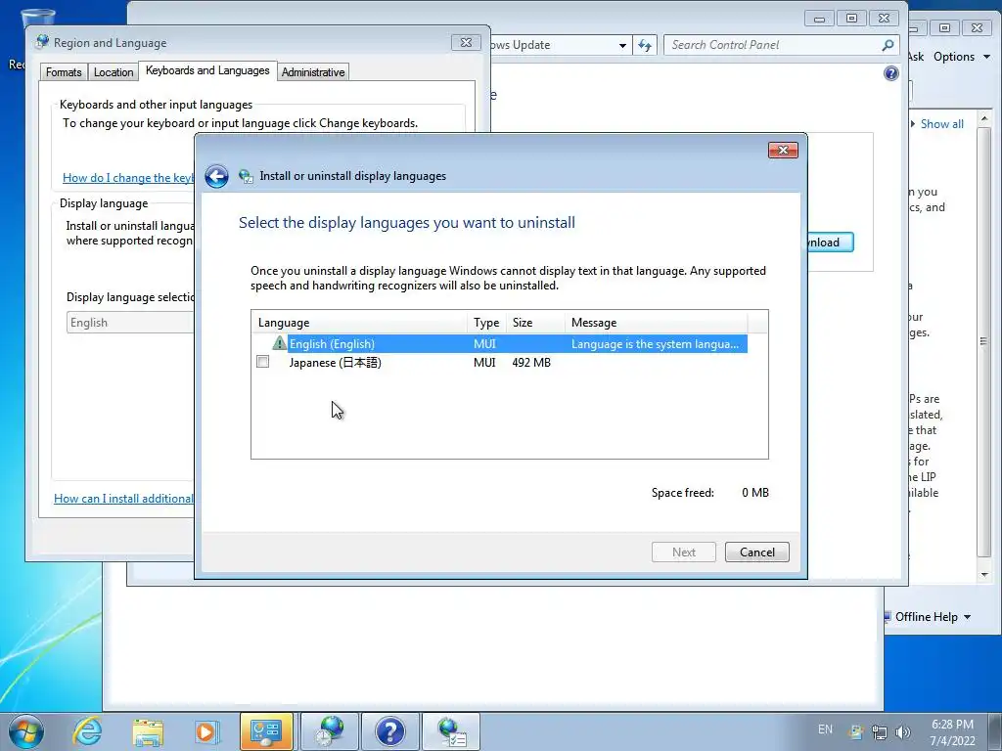Screen dimensions: 1002x751
Task: Click the 492 MB size cell
Action: point(531,363)
